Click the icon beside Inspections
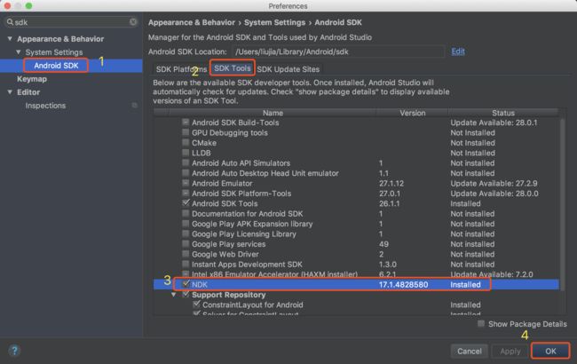 point(134,106)
